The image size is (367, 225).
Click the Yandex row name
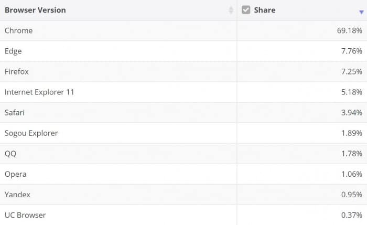pos(18,194)
